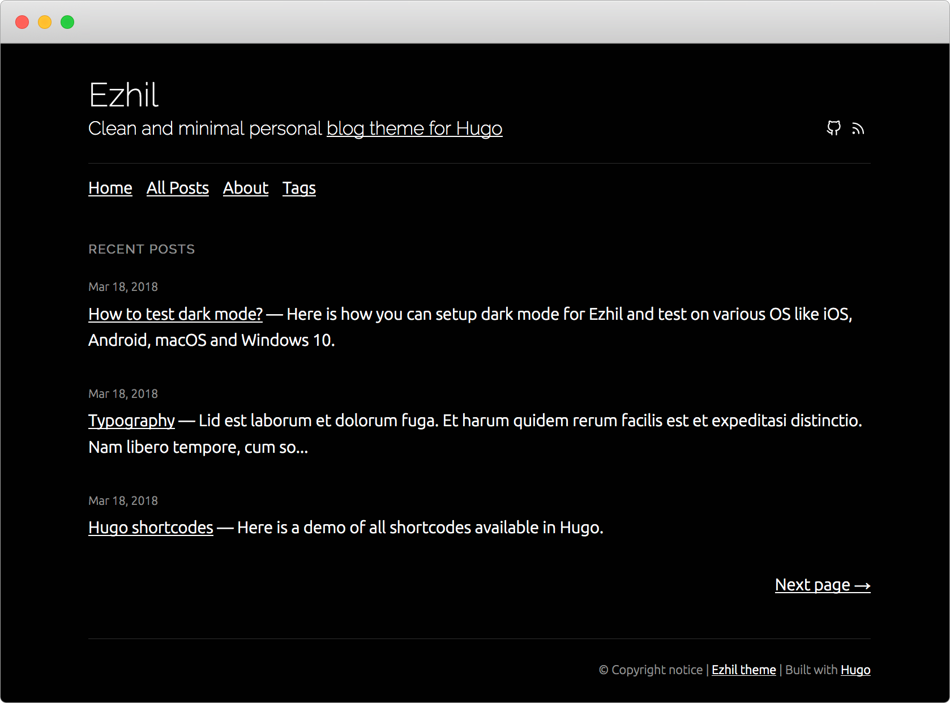Viewport: 950px width, 703px height.
Task: Navigate to the Tags page
Action: [x=299, y=188]
